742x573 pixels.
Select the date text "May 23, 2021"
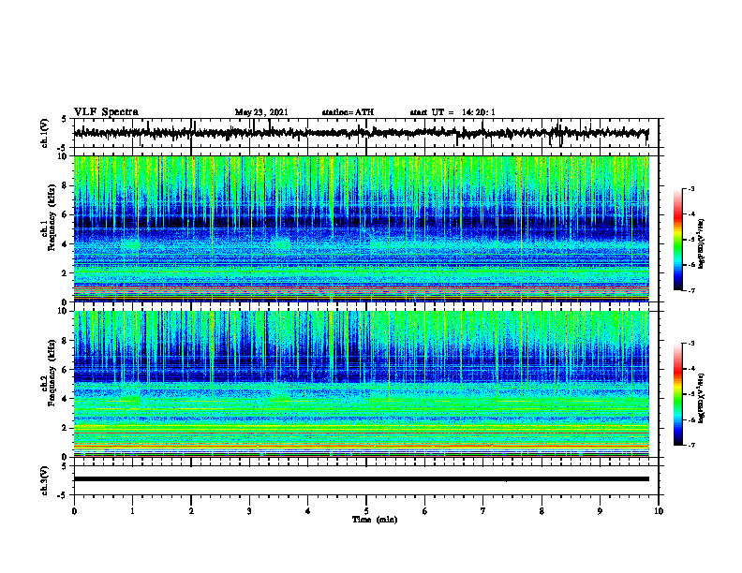261,112
